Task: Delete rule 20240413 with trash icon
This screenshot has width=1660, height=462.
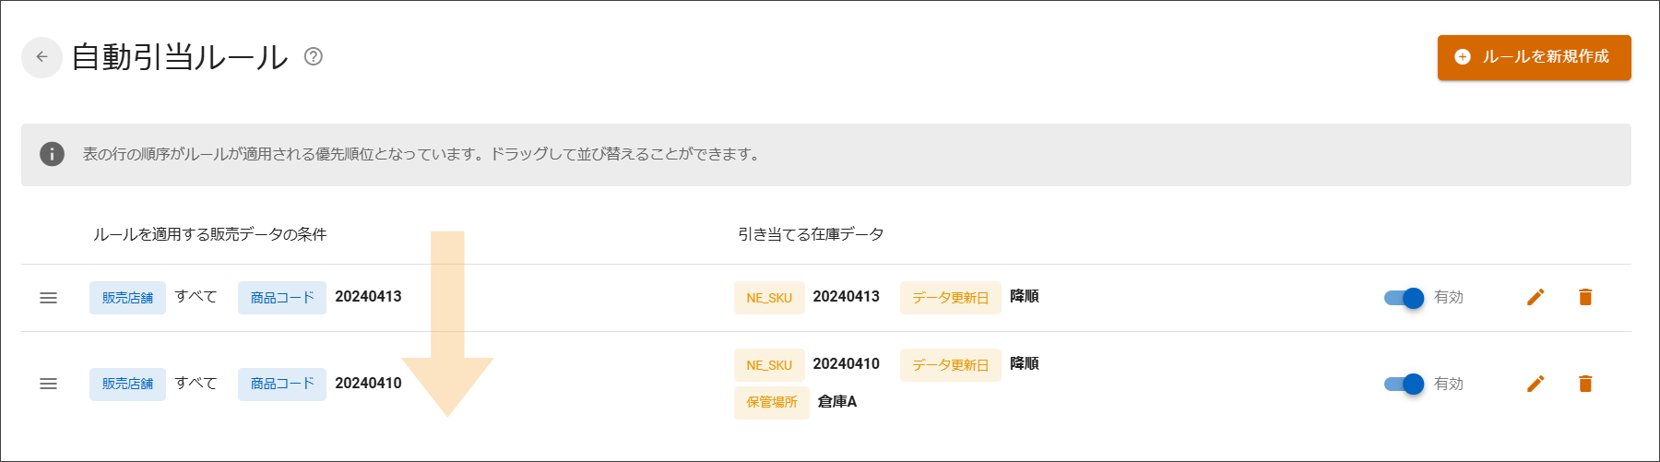Action: pos(1585,297)
